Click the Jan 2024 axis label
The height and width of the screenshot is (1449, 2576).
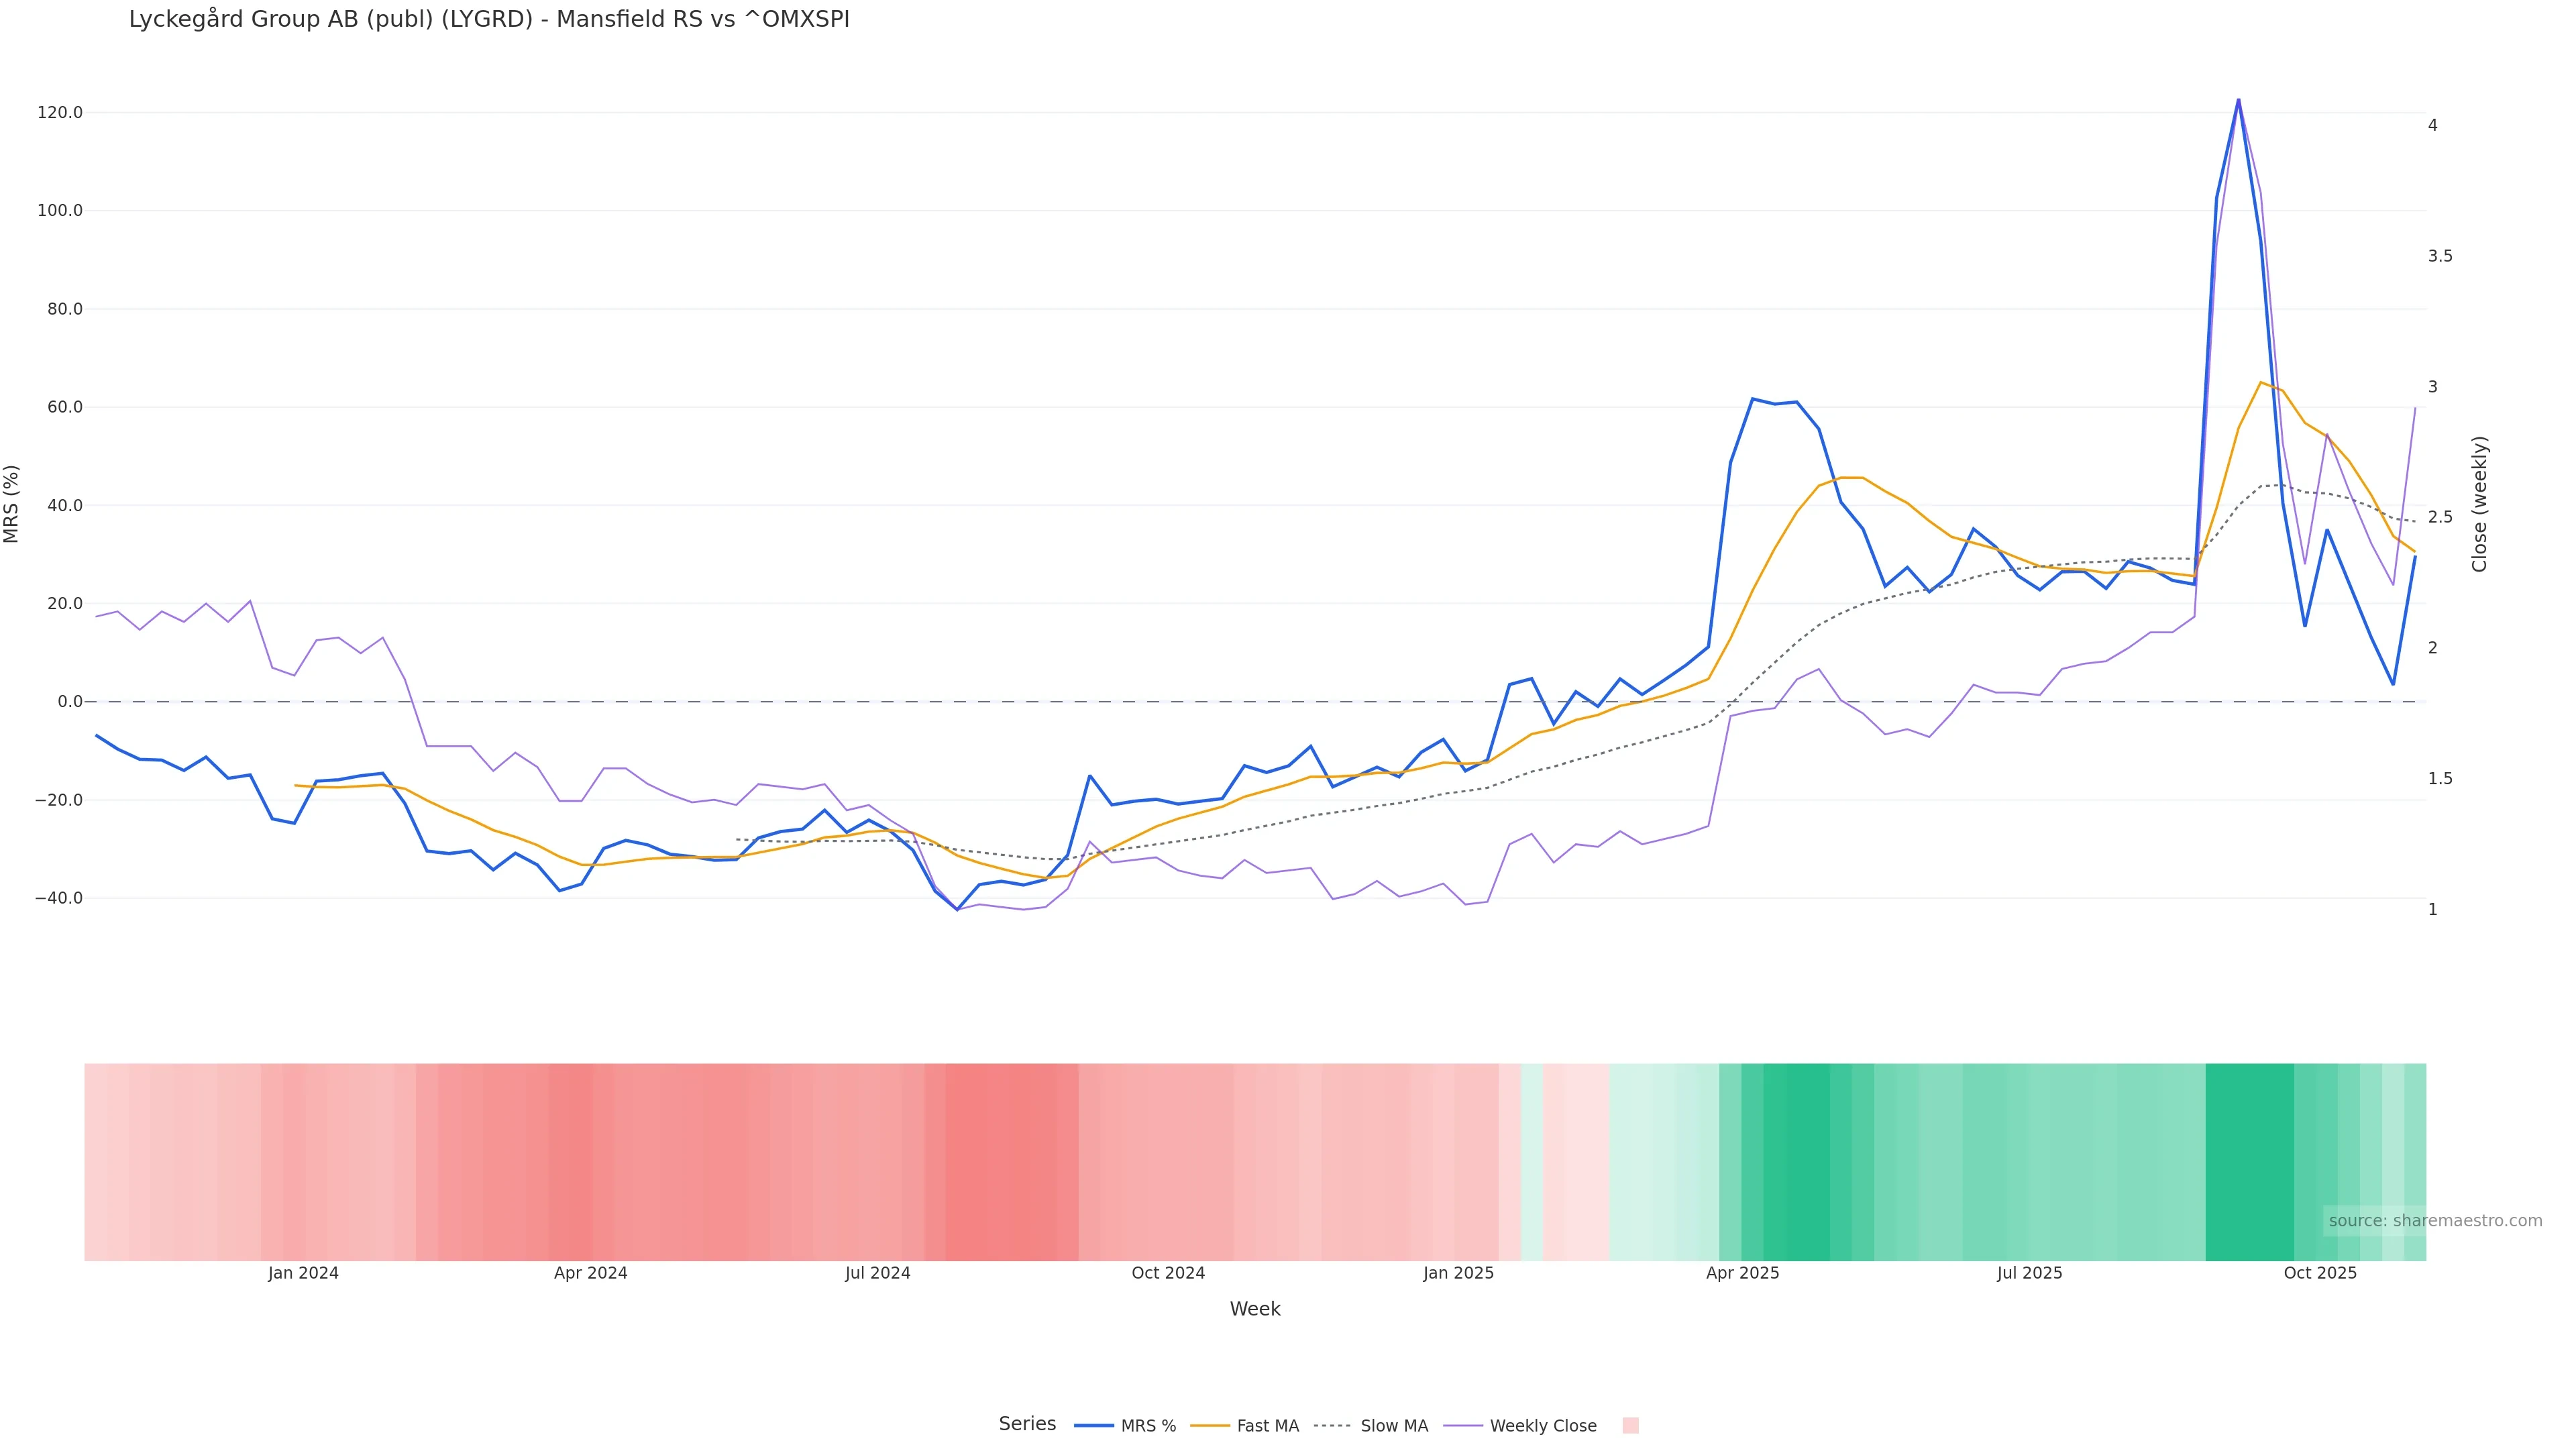303,1273
